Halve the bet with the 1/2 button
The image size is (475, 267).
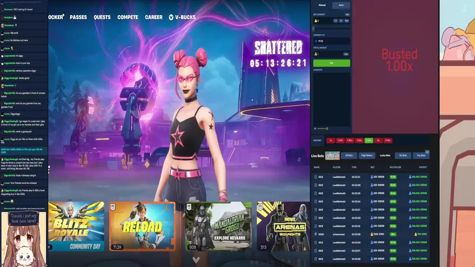(335, 21)
